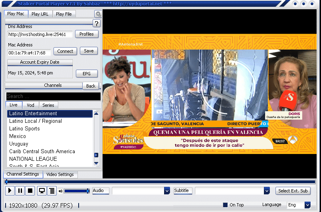Select the Vod tab
This screenshot has width=321, height=212.
pyautogui.click(x=30, y=105)
